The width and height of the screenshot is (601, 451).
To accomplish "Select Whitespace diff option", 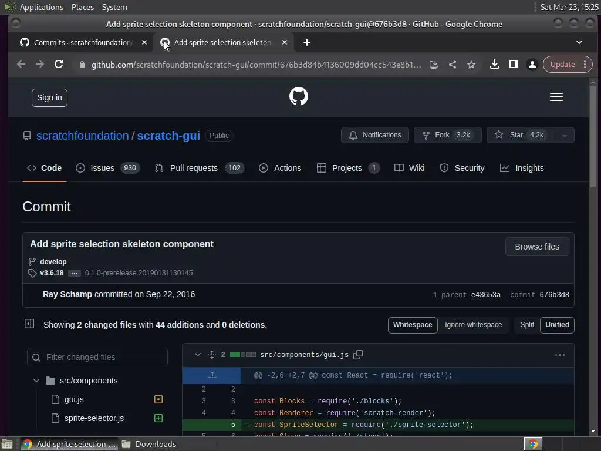I will click(x=413, y=325).
